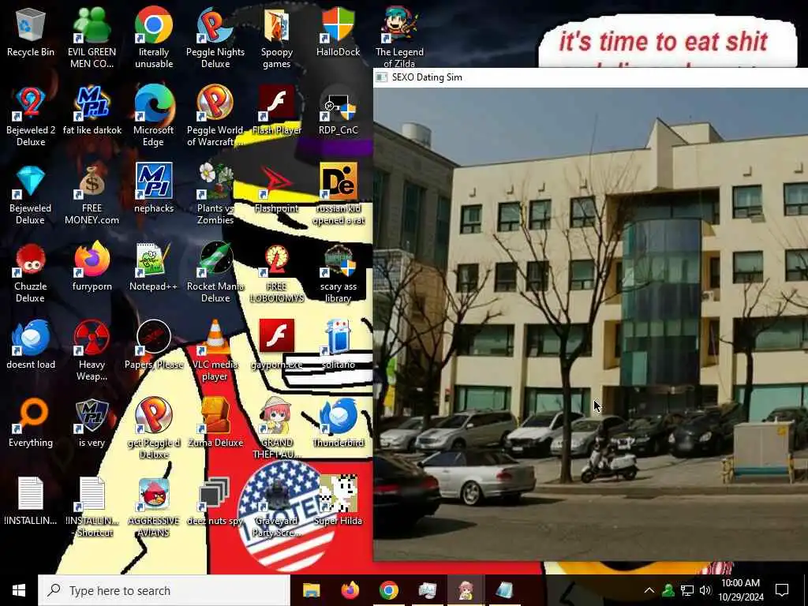Open the Windows Start menu
808x606 pixels.
click(x=19, y=590)
